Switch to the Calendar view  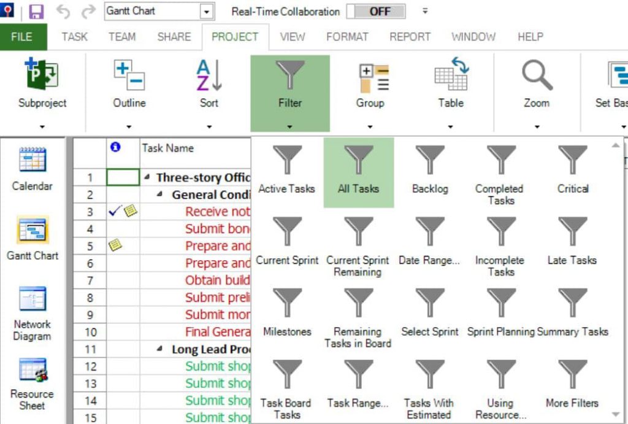[32, 169]
